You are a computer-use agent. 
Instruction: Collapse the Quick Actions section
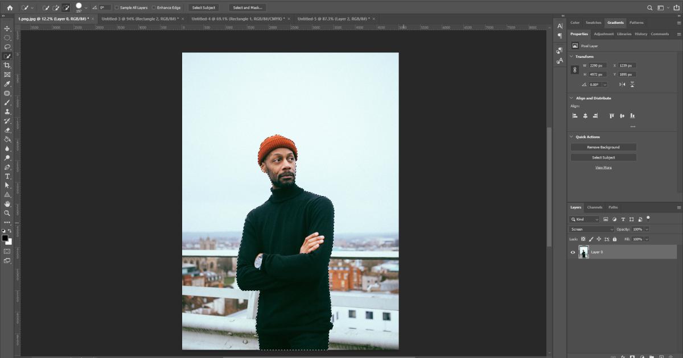(x=571, y=137)
